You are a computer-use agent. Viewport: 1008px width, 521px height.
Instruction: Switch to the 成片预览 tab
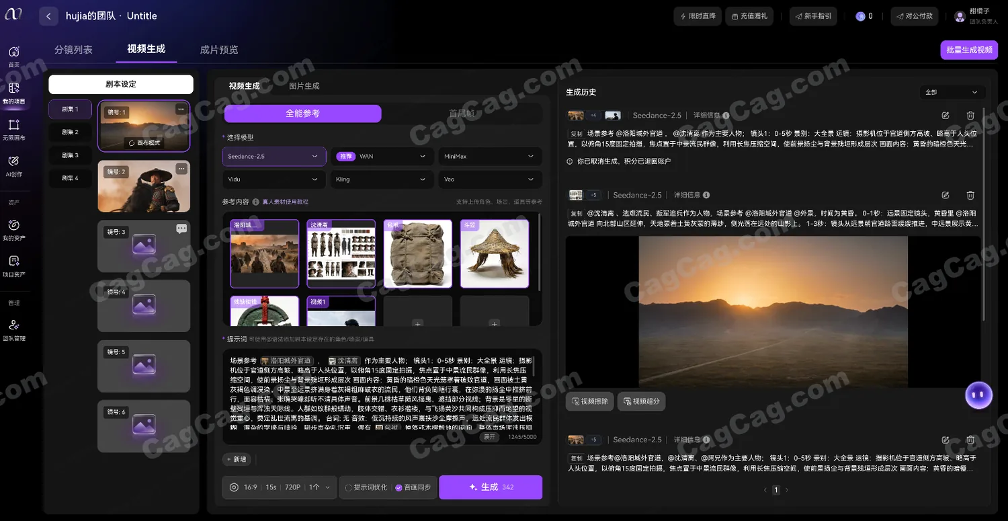(x=219, y=50)
